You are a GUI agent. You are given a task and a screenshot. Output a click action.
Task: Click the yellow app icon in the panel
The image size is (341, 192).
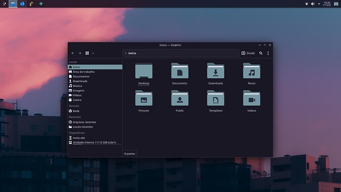(x=31, y=3)
